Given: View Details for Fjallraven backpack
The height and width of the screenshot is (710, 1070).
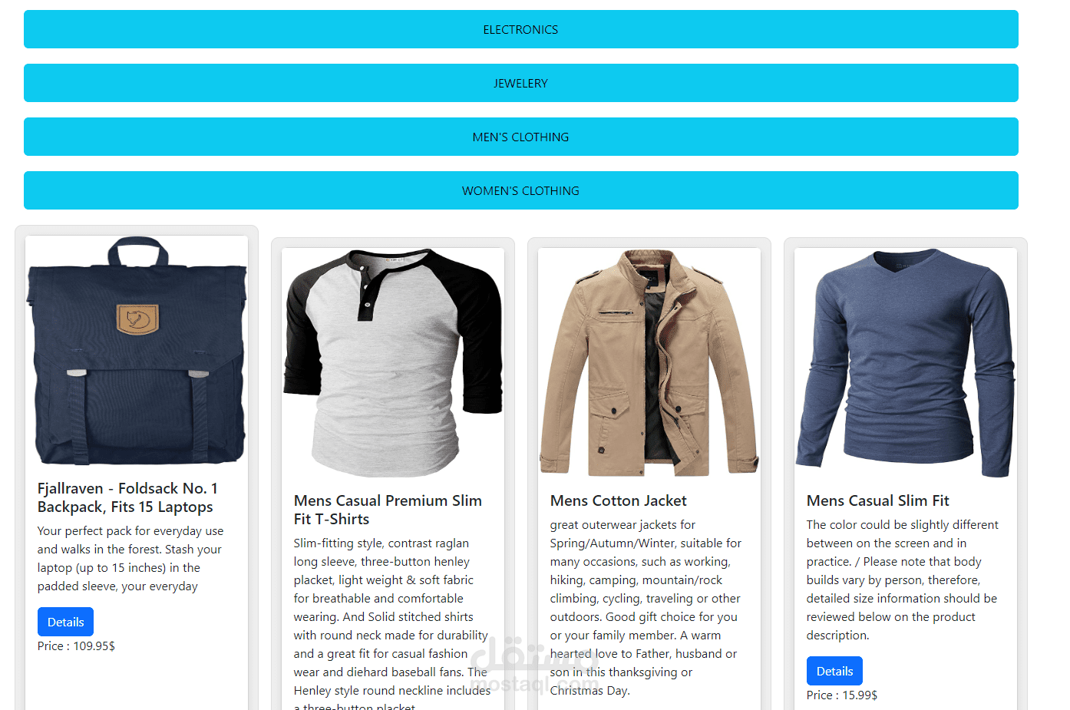Looking at the screenshot, I should (x=65, y=622).
